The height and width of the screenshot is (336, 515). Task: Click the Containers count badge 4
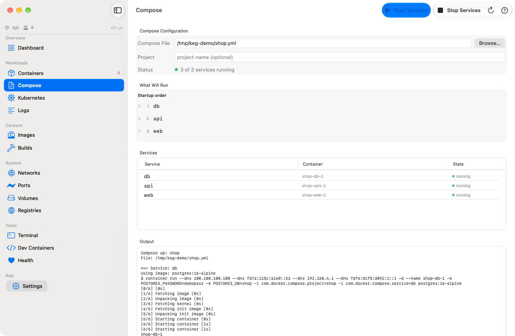click(x=119, y=73)
